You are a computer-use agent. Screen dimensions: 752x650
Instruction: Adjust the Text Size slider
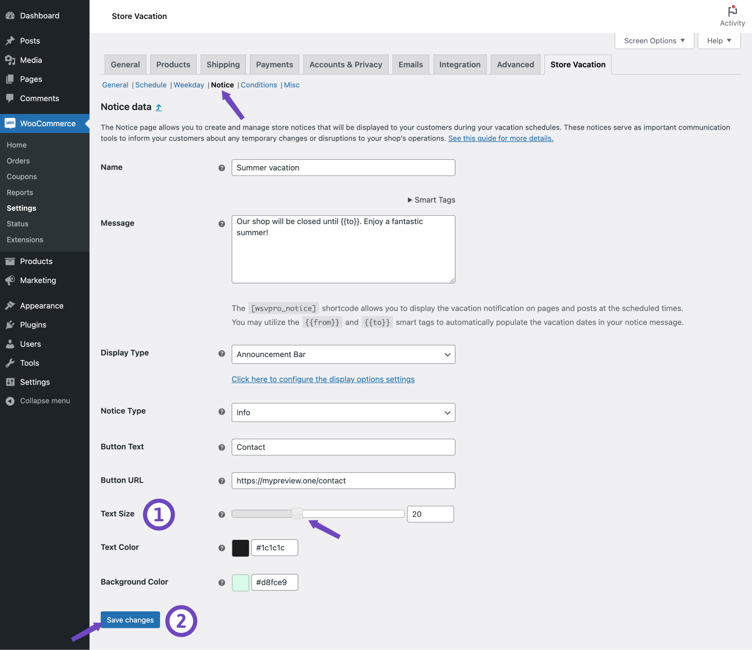(x=297, y=514)
